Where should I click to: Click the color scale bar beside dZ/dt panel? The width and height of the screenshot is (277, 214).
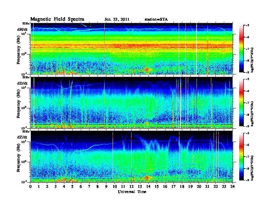(241, 157)
